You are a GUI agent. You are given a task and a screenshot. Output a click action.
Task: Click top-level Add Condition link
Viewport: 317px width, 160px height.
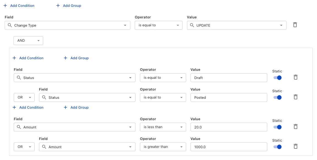tap(19, 6)
